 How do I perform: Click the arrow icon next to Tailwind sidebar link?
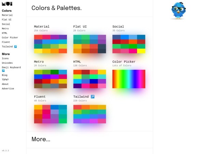click(x=15, y=46)
